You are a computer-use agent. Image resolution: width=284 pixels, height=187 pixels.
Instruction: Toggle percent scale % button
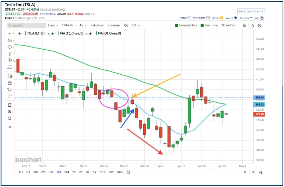(253, 172)
